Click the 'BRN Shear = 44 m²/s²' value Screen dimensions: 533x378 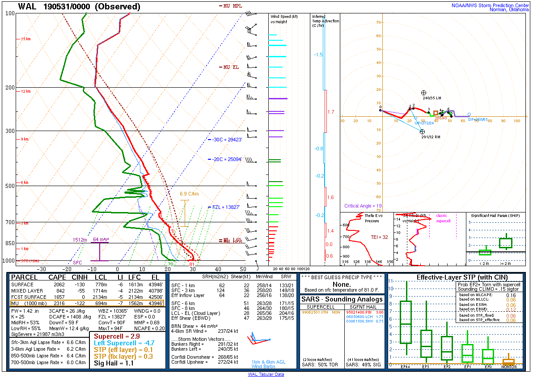click(195, 326)
